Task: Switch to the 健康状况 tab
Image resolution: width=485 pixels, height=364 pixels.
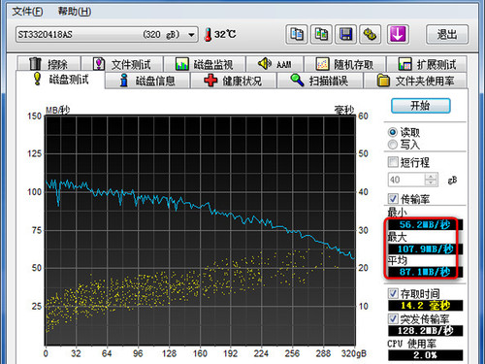Action: pos(234,81)
